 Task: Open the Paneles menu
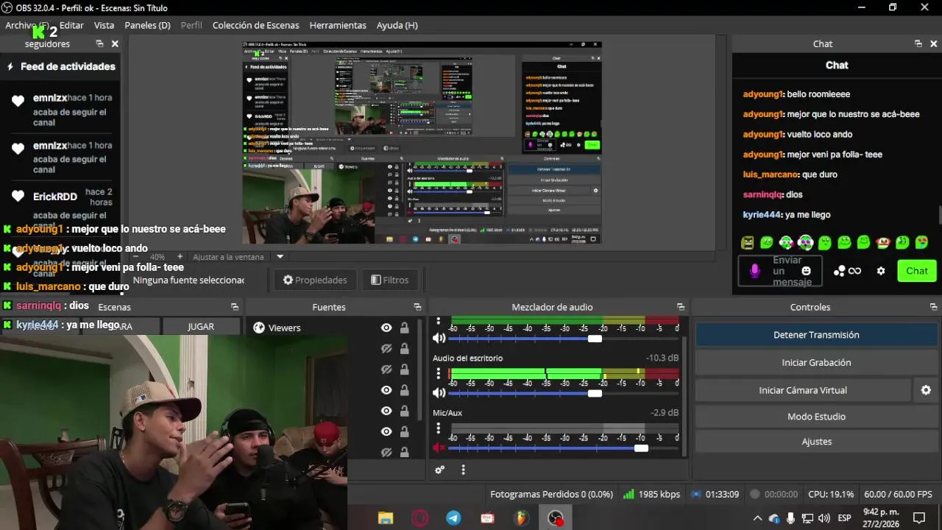coord(147,25)
